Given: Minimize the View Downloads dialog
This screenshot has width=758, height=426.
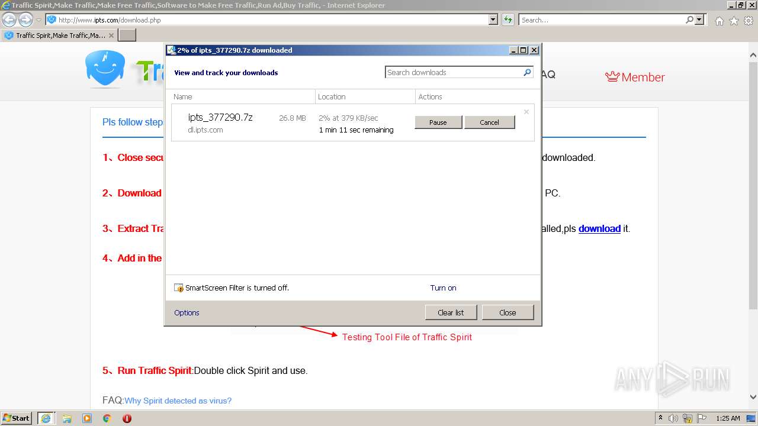Looking at the screenshot, I should tap(513, 50).
